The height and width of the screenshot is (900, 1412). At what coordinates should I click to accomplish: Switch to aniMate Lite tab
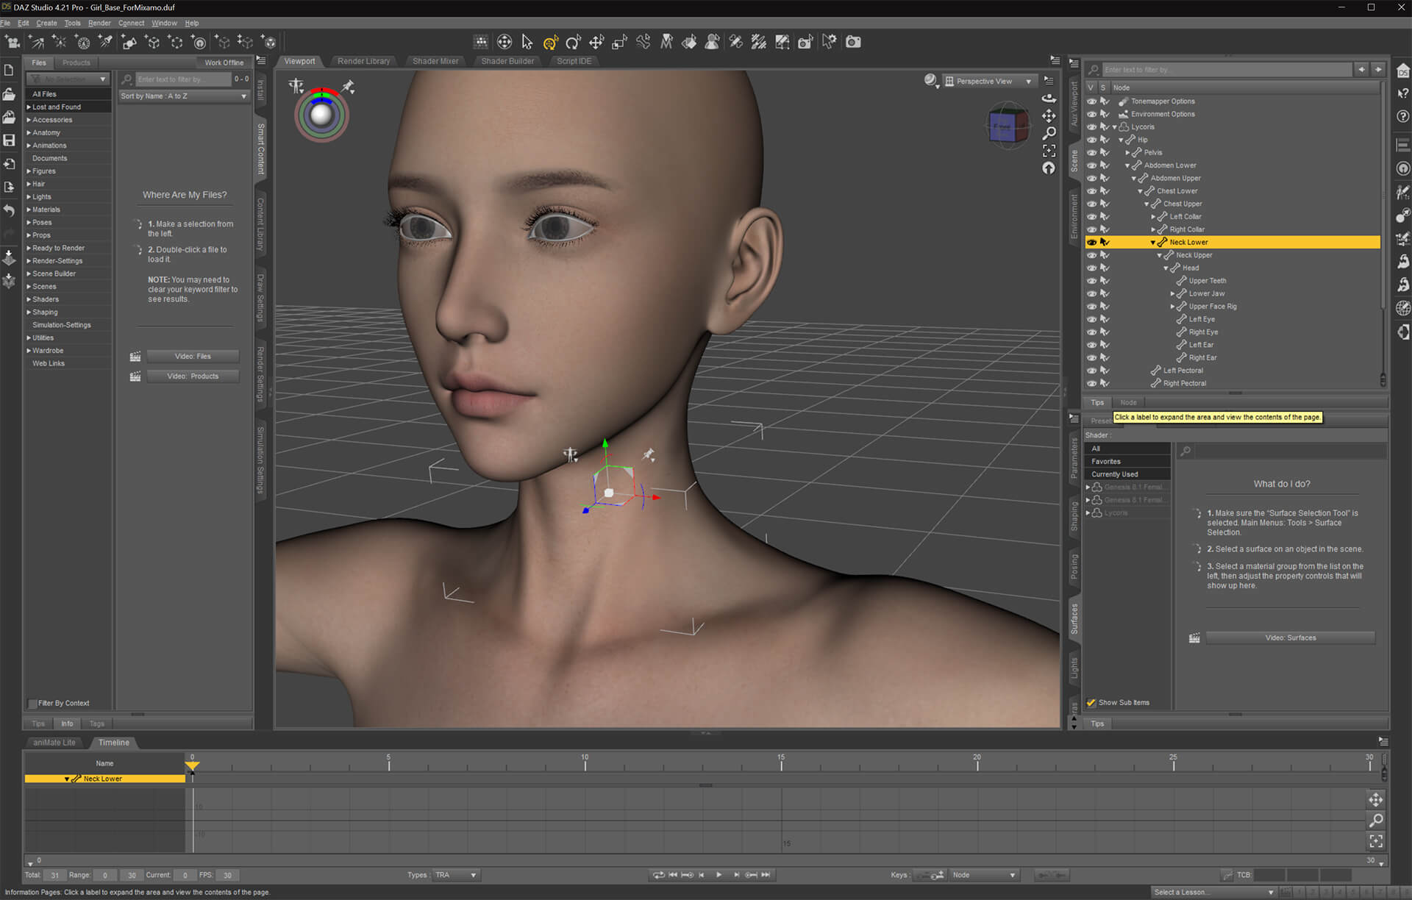tap(54, 743)
